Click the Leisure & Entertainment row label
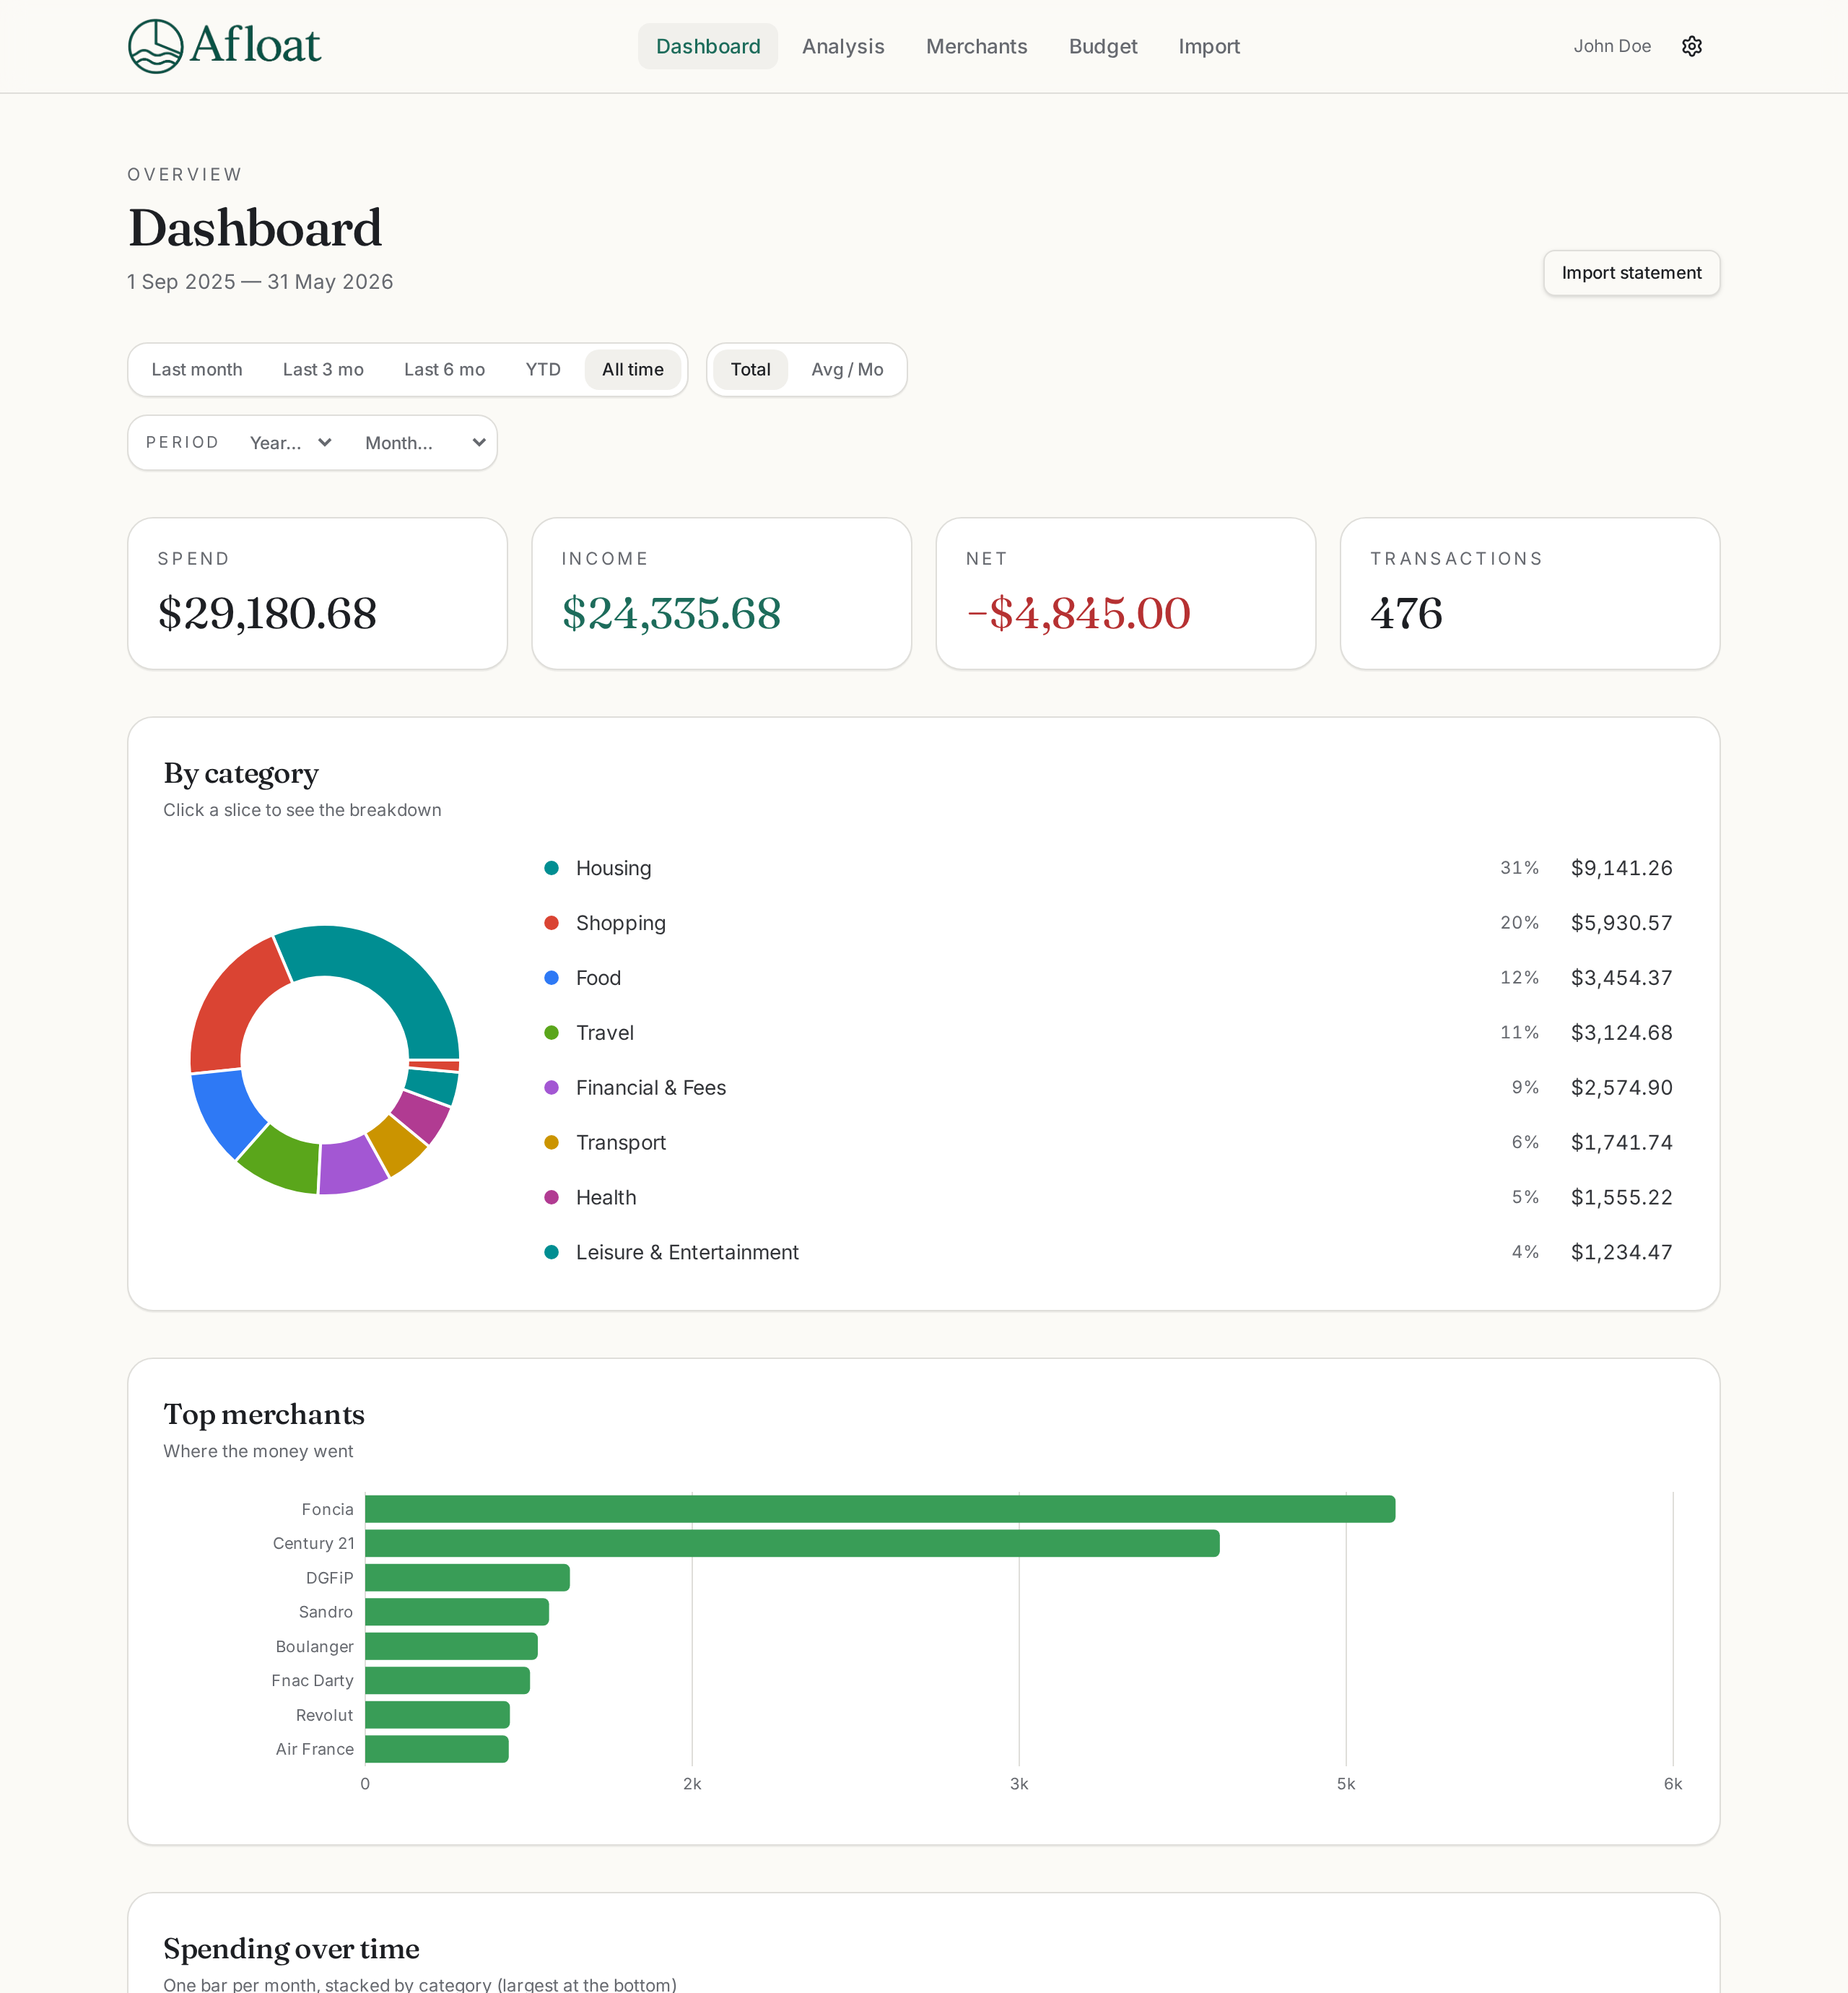1848x1993 pixels. [687, 1253]
